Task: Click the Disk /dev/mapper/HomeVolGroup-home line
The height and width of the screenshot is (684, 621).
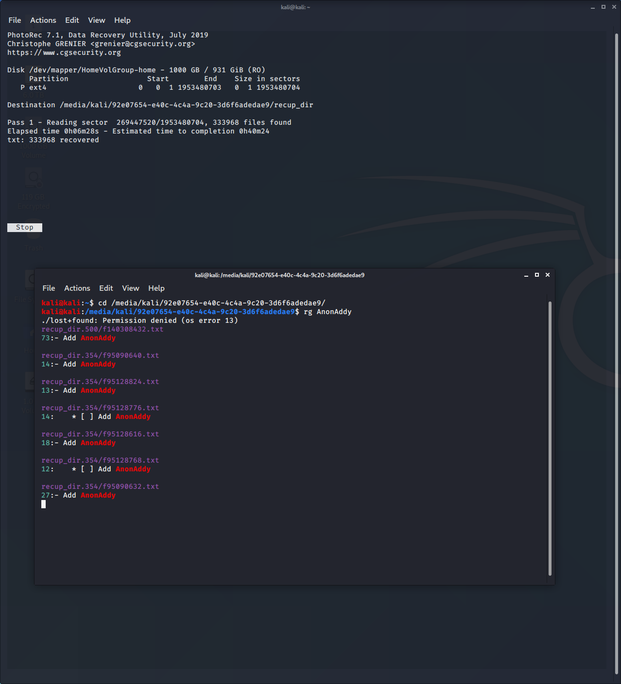Action: (136, 70)
